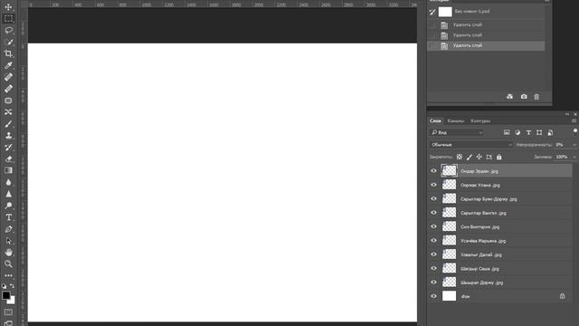This screenshot has width=579, height=326.
Task: Click the background color swatch
Action: 12,301
